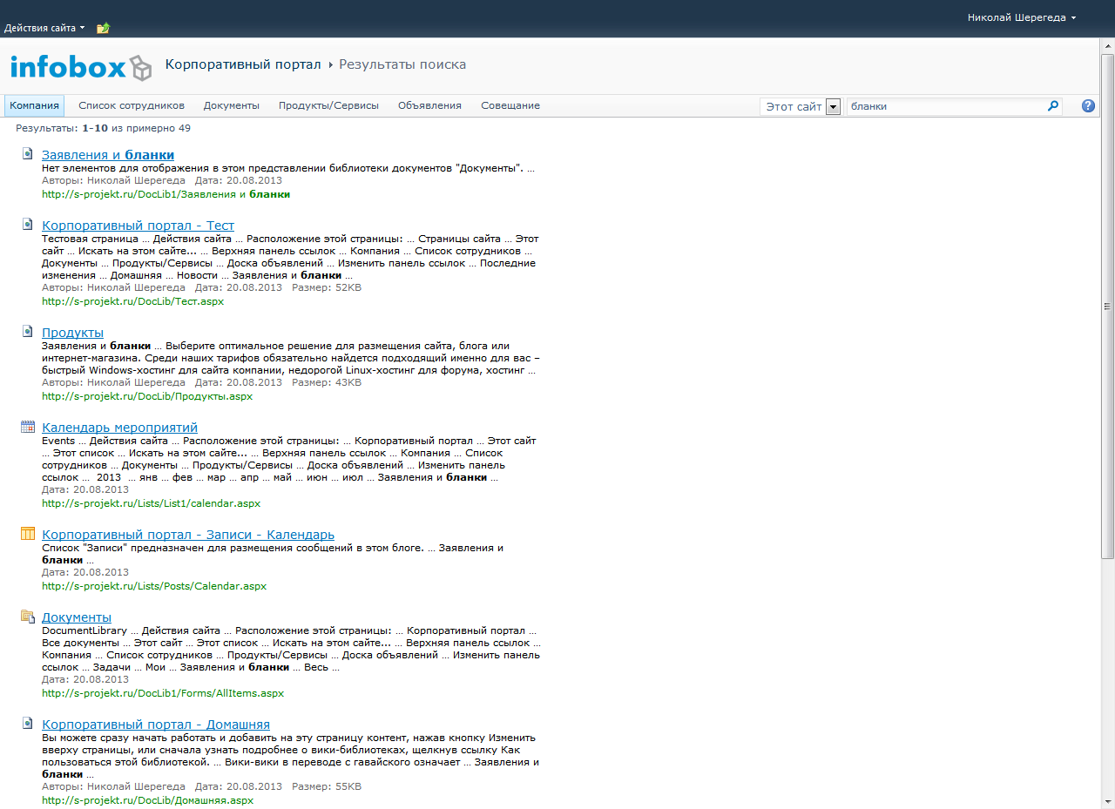Viewport: 1115px width, 809px height.
Task: Click the page icon beside Корпоративный портал - Домашняя
Action: point(27,724)
